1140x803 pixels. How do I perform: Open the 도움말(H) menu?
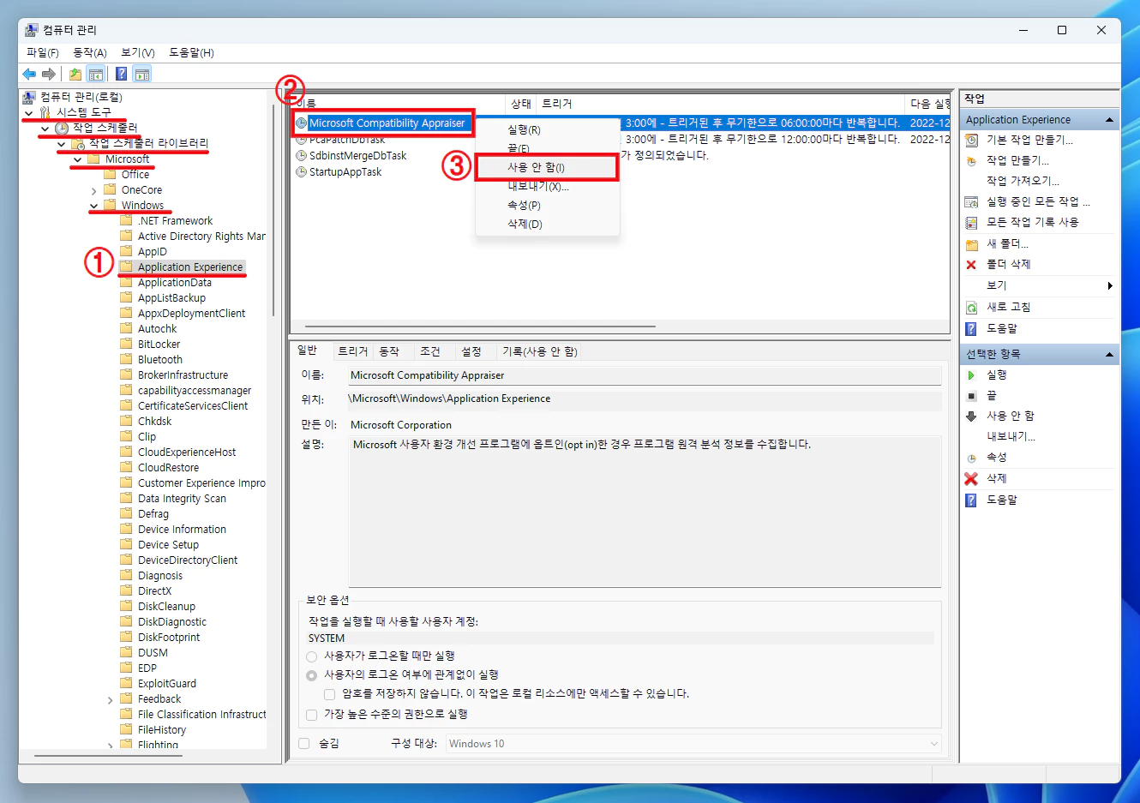[x=191, y=52]
